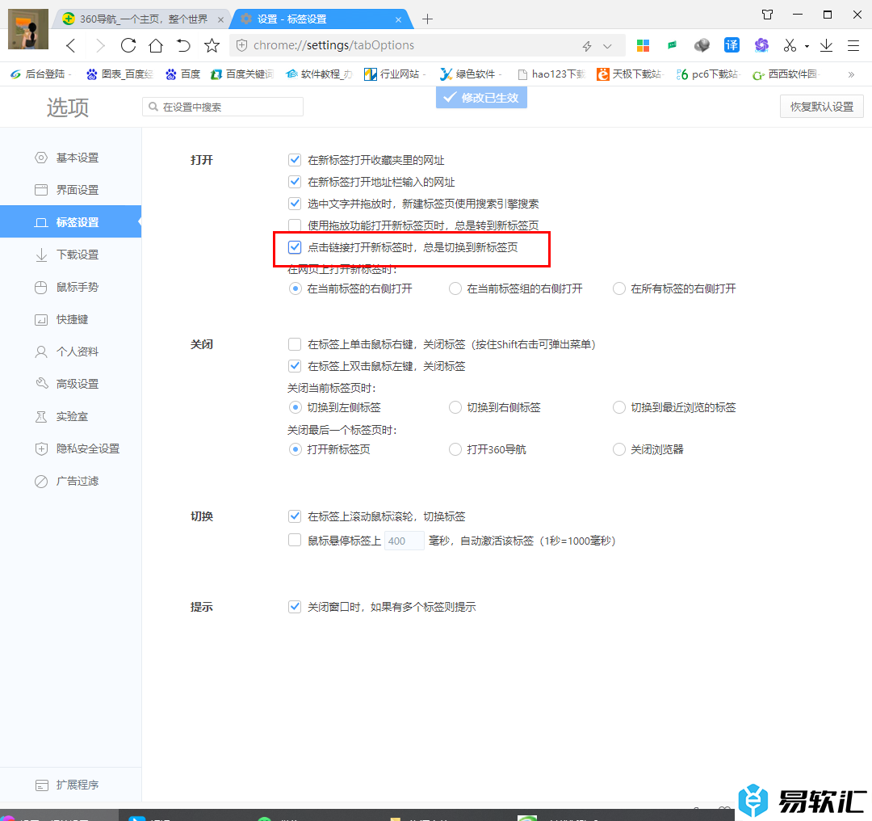This screenshot has width=872, height=821.
Task: Bookmark this page with the star icon
Action: [212, 45]
